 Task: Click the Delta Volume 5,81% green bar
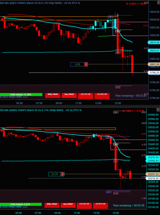tap(21, 204)
